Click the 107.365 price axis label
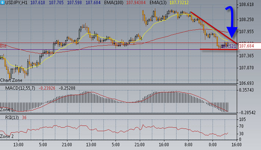261x150 pixels. [x=246, y=56]
